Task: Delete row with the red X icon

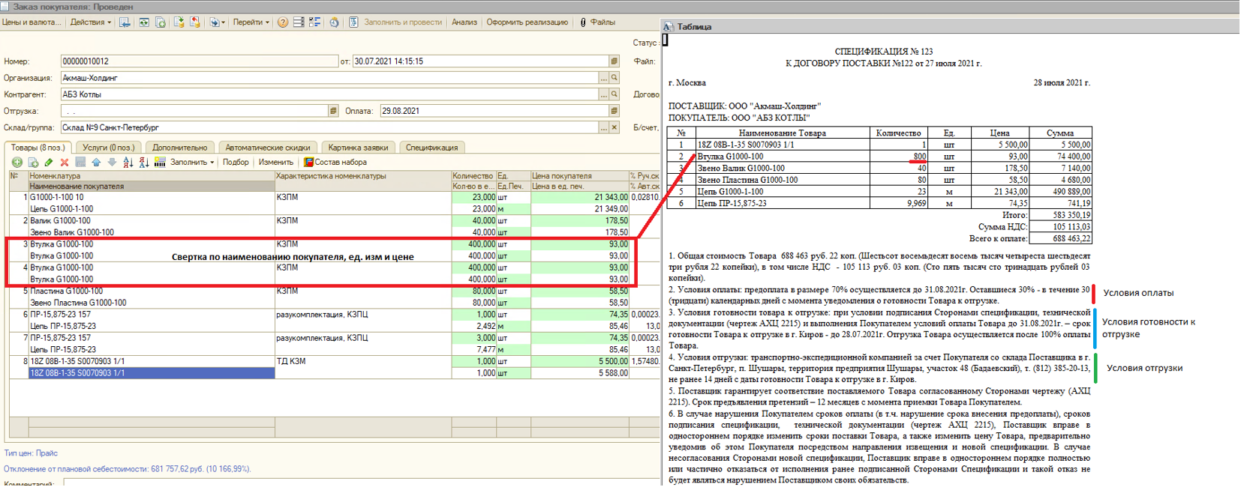Action: point(65,162)
